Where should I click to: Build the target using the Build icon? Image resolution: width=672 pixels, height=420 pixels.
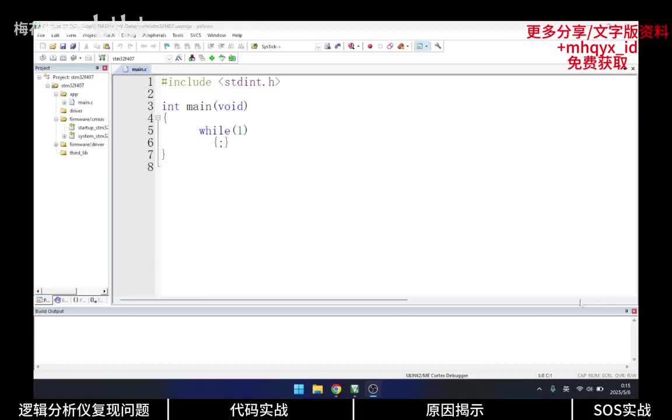tap(53, 58)
